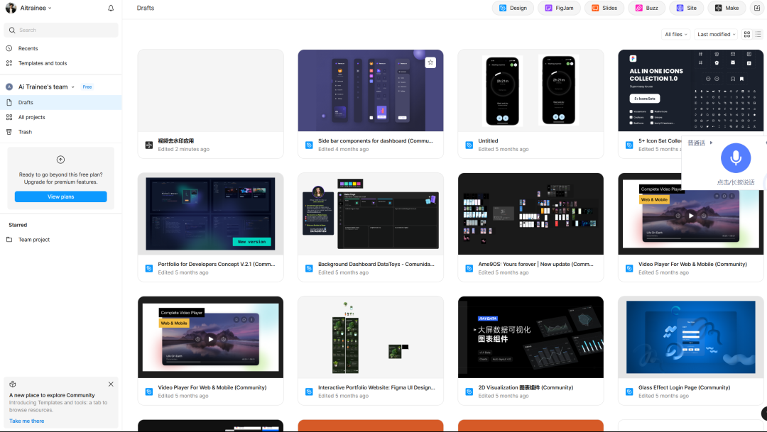
Task: Click the All projects grid icon
Action: [9, 117]
